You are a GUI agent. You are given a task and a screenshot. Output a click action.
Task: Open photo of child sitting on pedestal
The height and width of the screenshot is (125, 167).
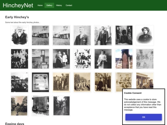coord(103,59)
